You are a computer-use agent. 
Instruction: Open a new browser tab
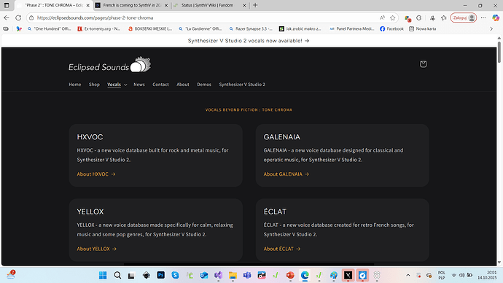[255, 5]
